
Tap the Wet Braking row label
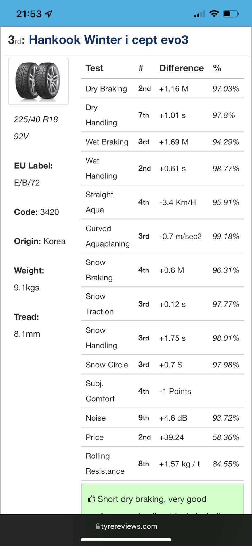pyautogui.click(x=107, y=142)
